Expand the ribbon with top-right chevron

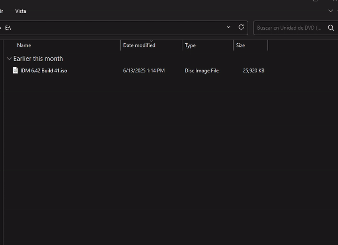330,11
